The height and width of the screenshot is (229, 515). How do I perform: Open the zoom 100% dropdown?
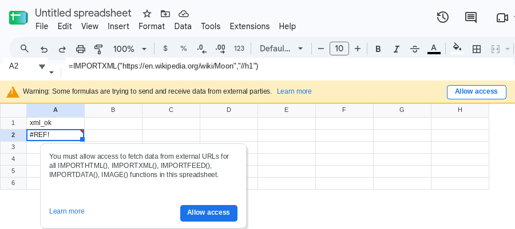(130, 49)
